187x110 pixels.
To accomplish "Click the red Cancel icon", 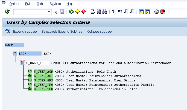I will coord(83,12).
